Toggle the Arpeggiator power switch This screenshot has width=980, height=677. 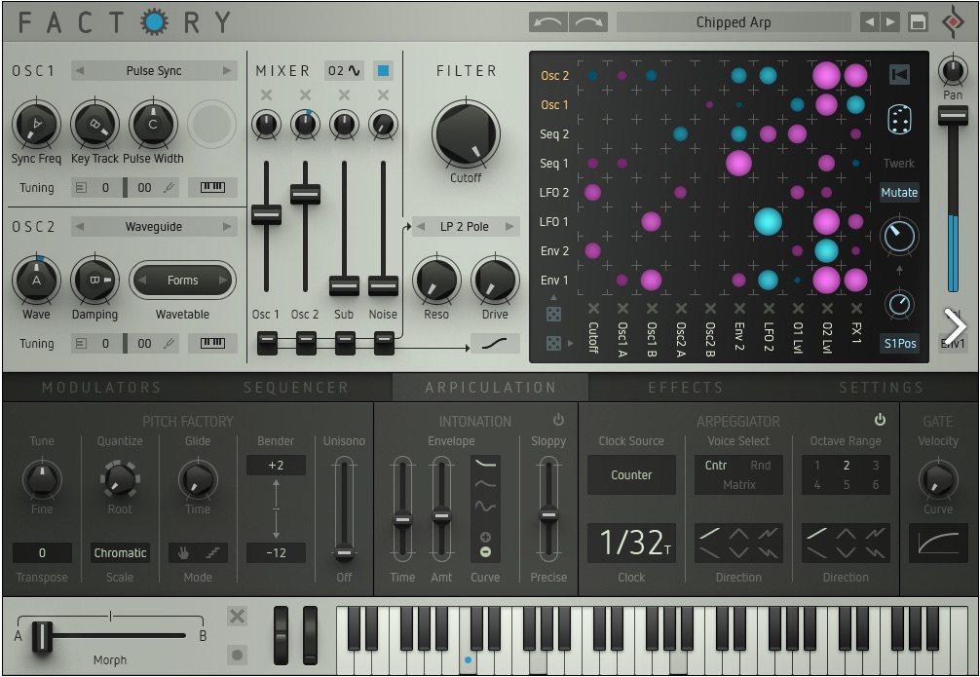[879, 421]
